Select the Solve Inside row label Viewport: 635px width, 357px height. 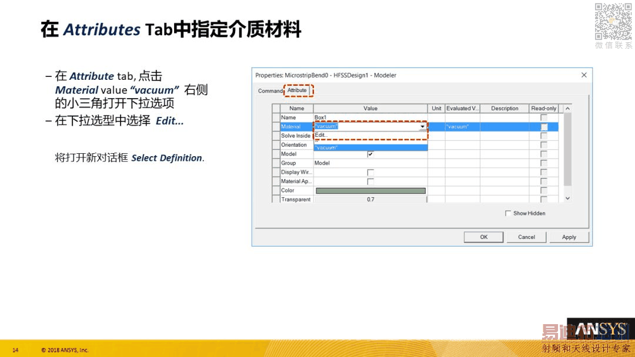click(296, 136)
